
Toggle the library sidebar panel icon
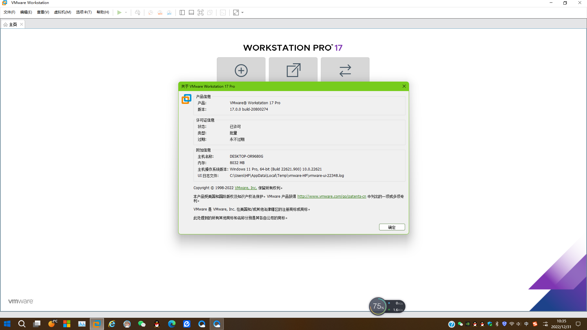click(182, 13)
